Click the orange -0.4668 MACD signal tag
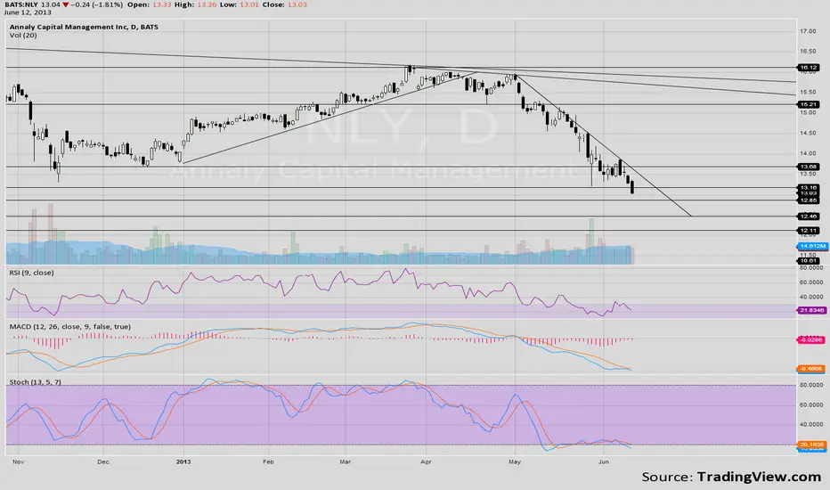This screenshot has width=830, height=490. (811, 369)
